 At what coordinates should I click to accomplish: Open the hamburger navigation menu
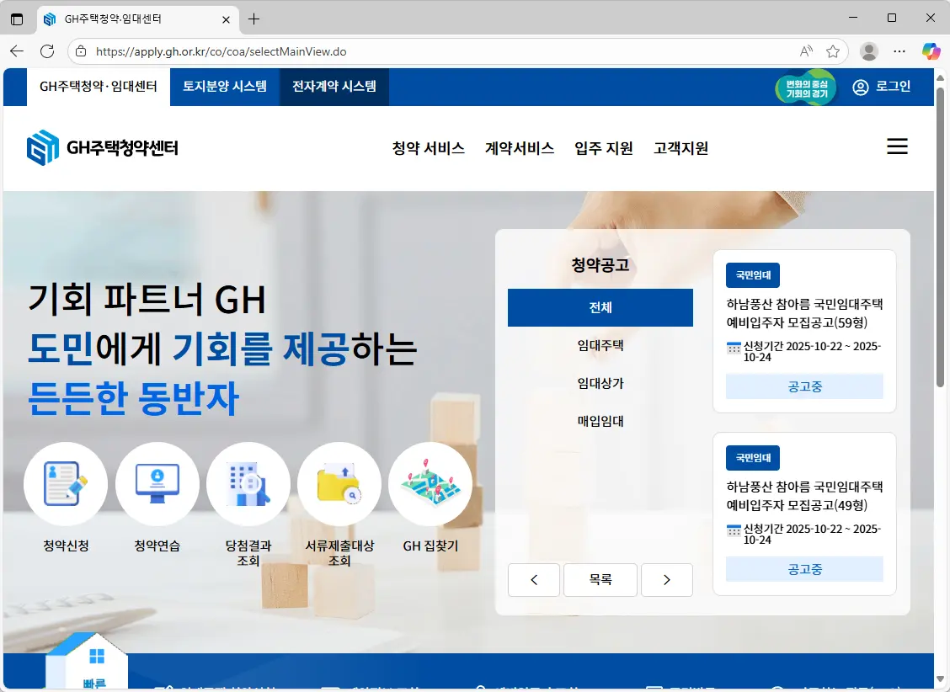point(897,146)
